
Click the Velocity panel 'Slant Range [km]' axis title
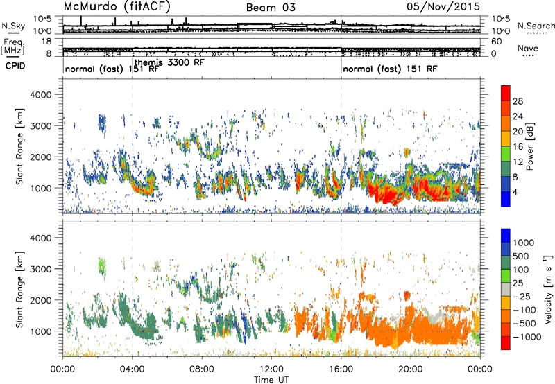coord(19,289)
